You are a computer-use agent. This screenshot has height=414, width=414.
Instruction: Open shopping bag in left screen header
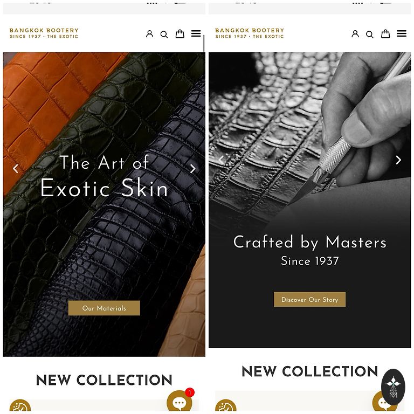(x=180, y=34)
